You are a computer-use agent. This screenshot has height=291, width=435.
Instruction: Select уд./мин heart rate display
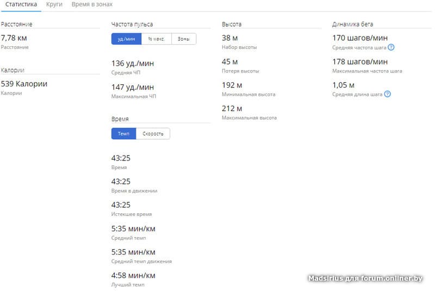(x=126, y=39)
